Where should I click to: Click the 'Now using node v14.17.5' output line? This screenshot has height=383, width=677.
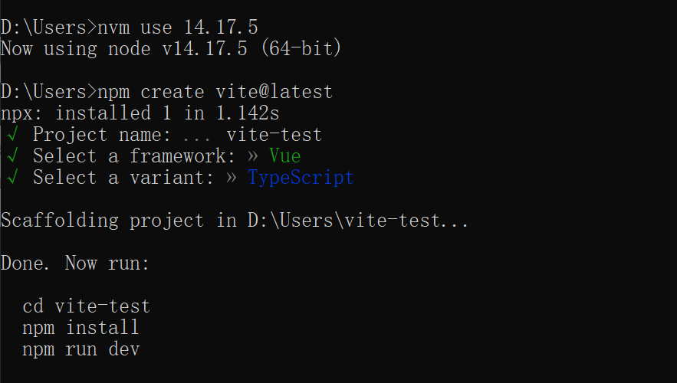[x=171, y=49]
